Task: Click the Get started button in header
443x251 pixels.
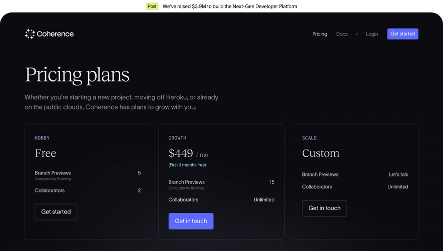Action: click(x=402, y=34)
